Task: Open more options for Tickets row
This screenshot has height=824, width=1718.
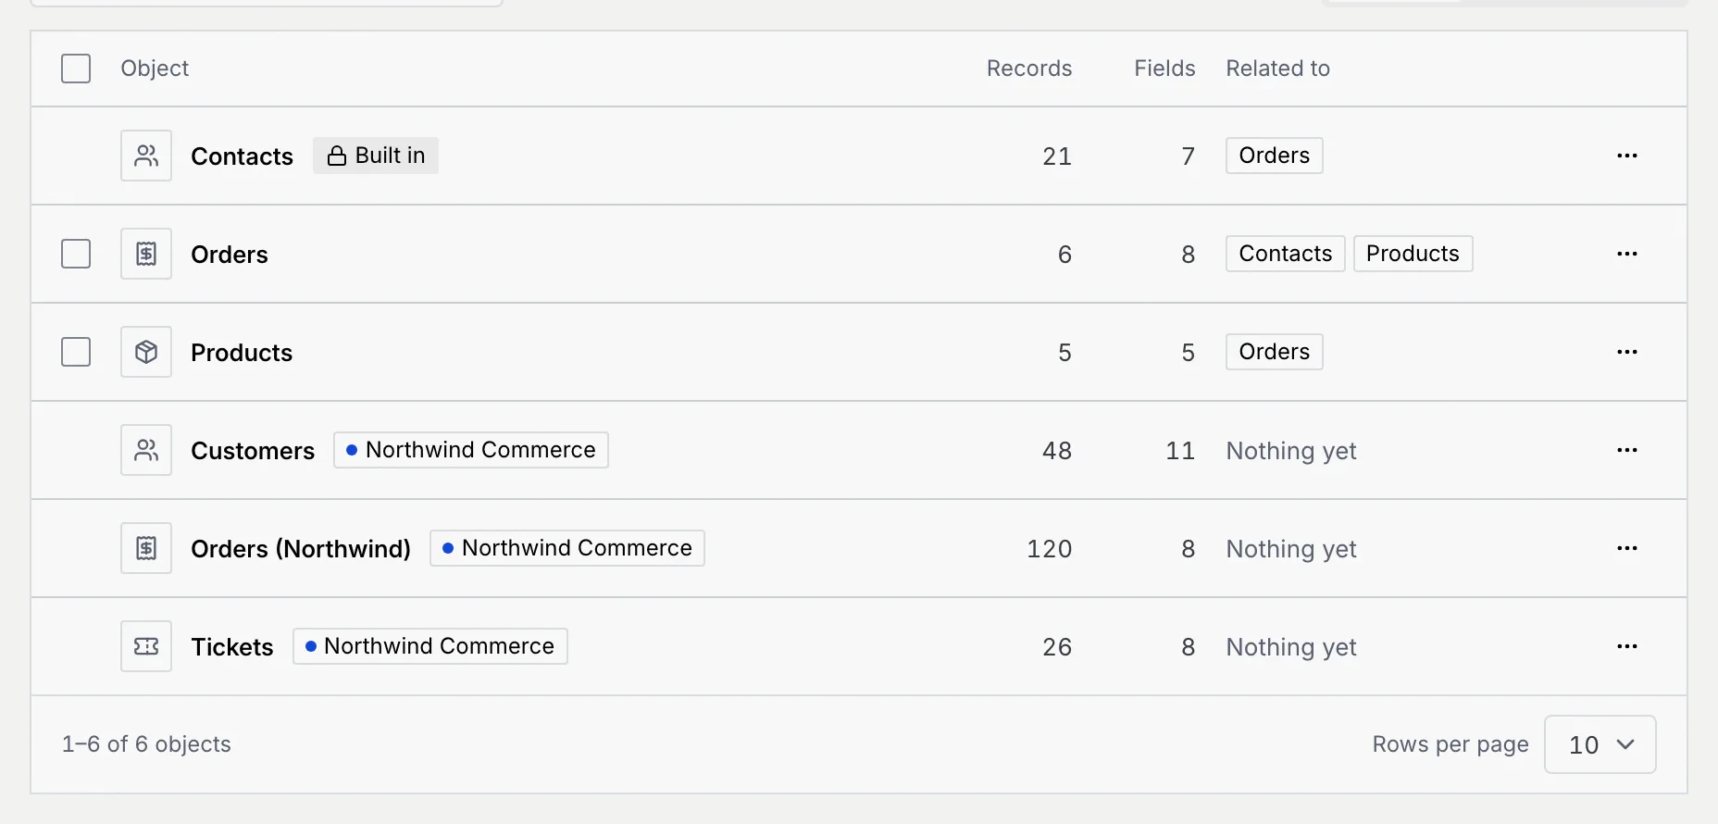Action: pos(1627,646)
